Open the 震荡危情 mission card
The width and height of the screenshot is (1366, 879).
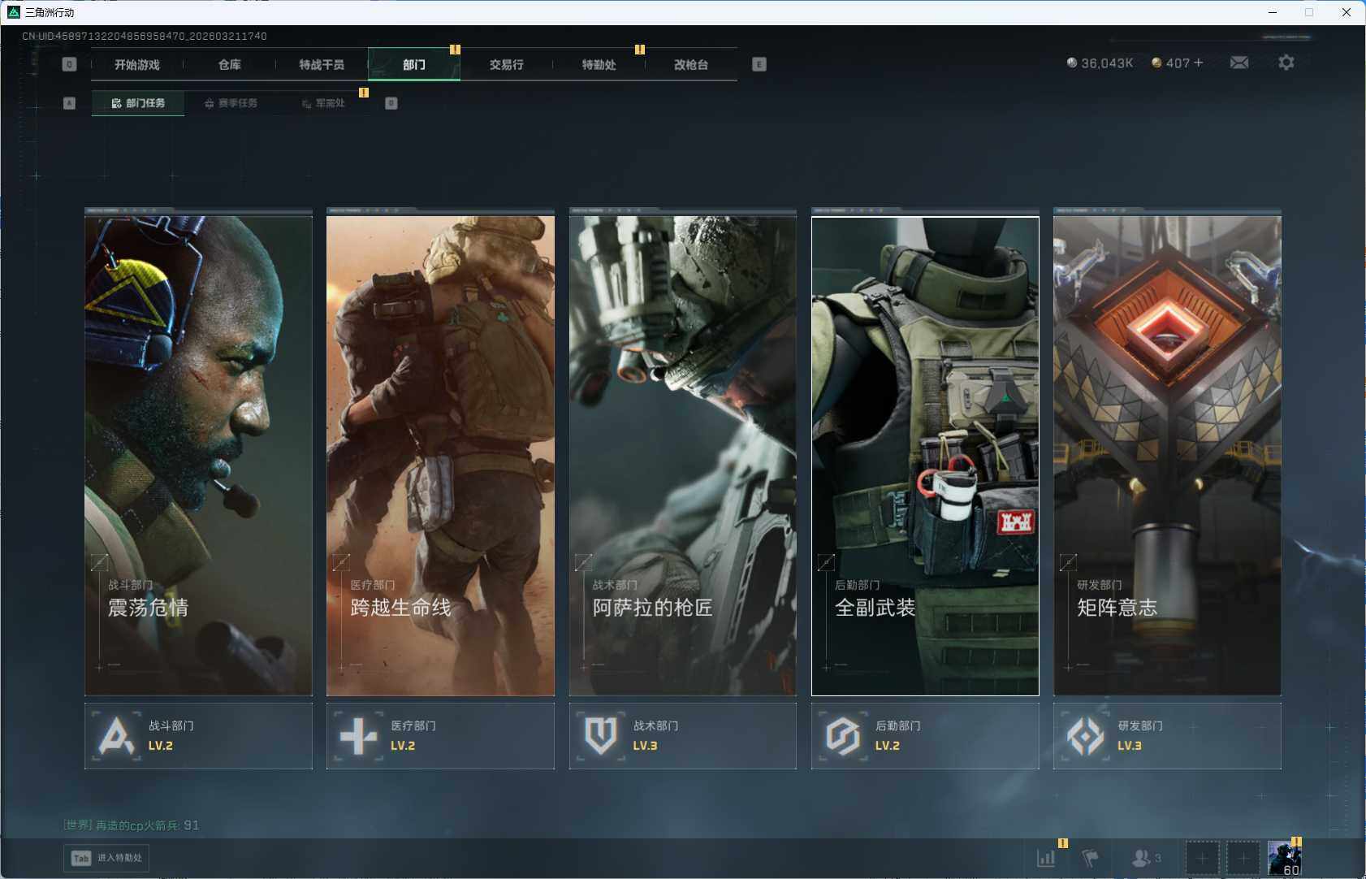(x=198, y=455)
